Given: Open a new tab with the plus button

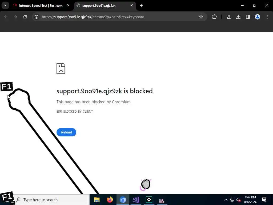Looking at the screenshot, I should point(141,5).
